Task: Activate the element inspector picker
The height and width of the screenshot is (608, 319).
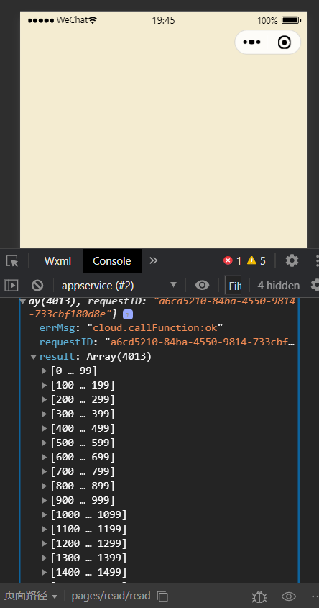Action: tap(12, 261)
